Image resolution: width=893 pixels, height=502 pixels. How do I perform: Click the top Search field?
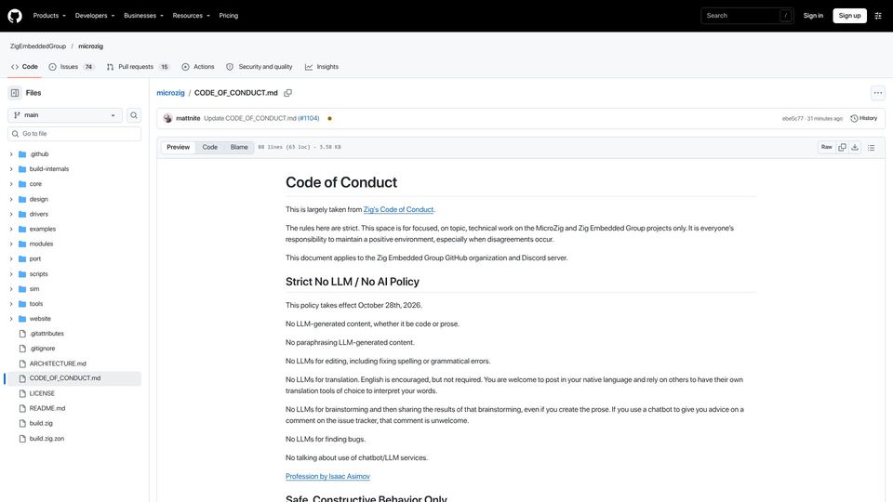click(747, 16)
